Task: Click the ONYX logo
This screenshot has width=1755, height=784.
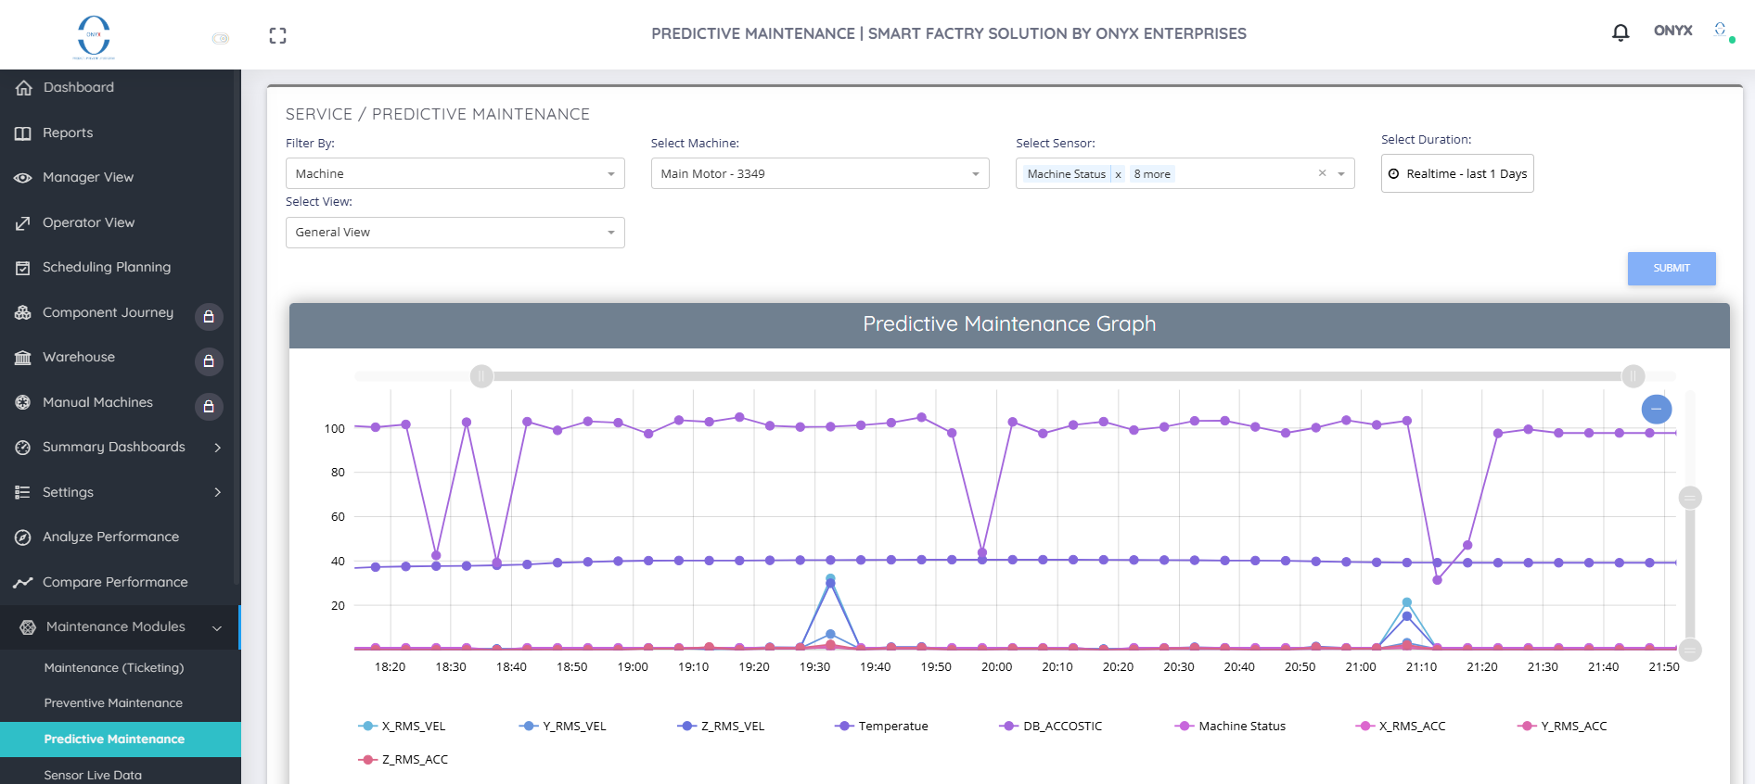Action: click(x=94, y=36)
